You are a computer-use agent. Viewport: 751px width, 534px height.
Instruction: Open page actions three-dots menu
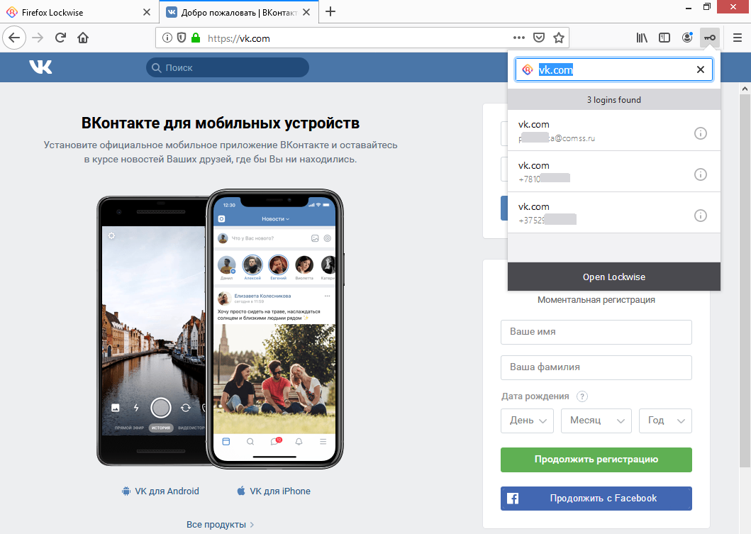519,38
